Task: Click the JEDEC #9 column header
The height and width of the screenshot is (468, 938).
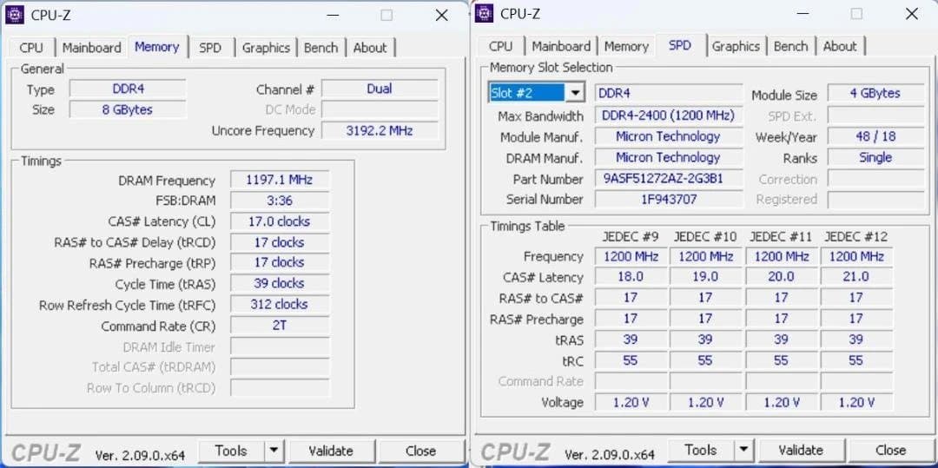Action: coord(631,237)
